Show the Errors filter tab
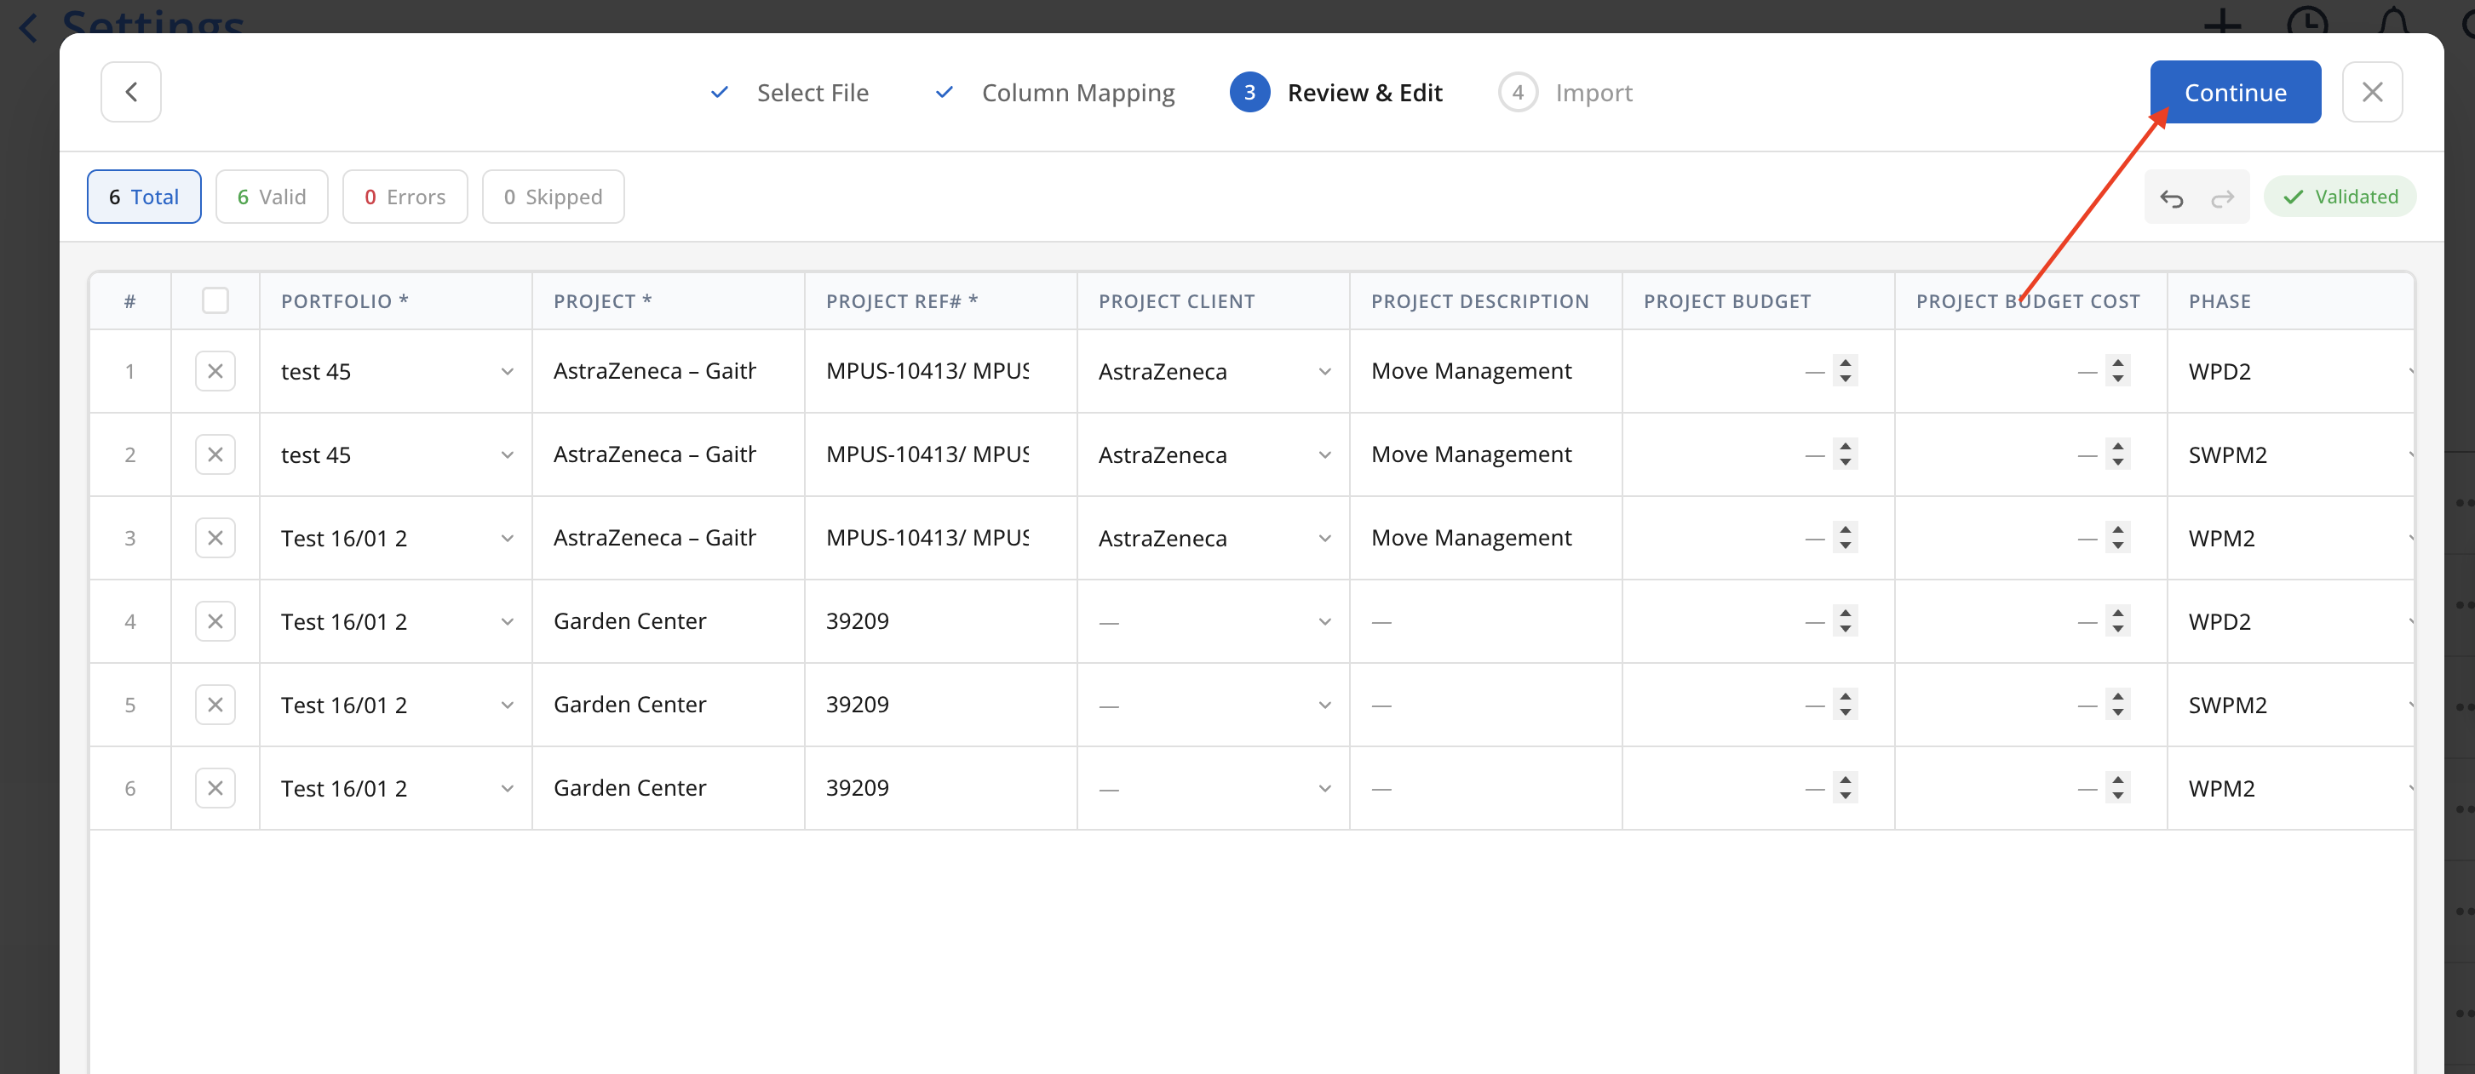The width and height of the screenshot is (2475, 1074). click(405, 197)
